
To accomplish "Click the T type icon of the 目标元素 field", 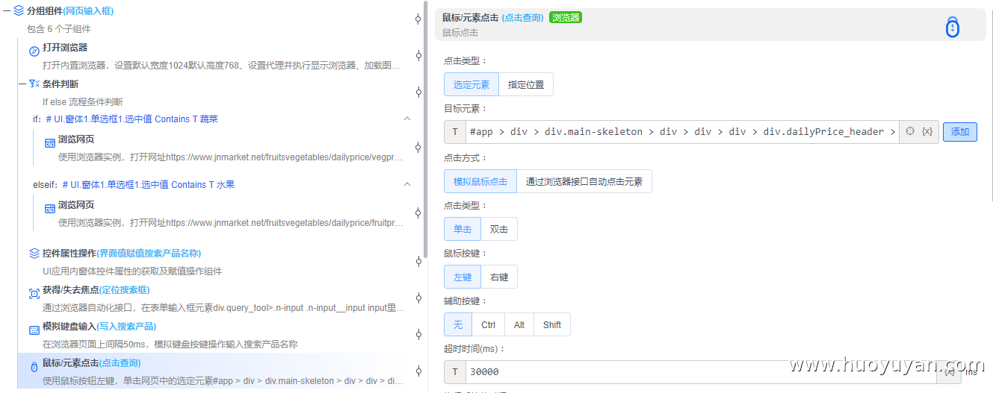I will (x=455, y=132).
